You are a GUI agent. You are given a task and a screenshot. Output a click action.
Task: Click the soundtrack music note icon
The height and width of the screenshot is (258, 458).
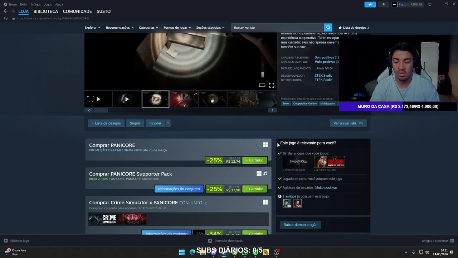pos(265,173)
